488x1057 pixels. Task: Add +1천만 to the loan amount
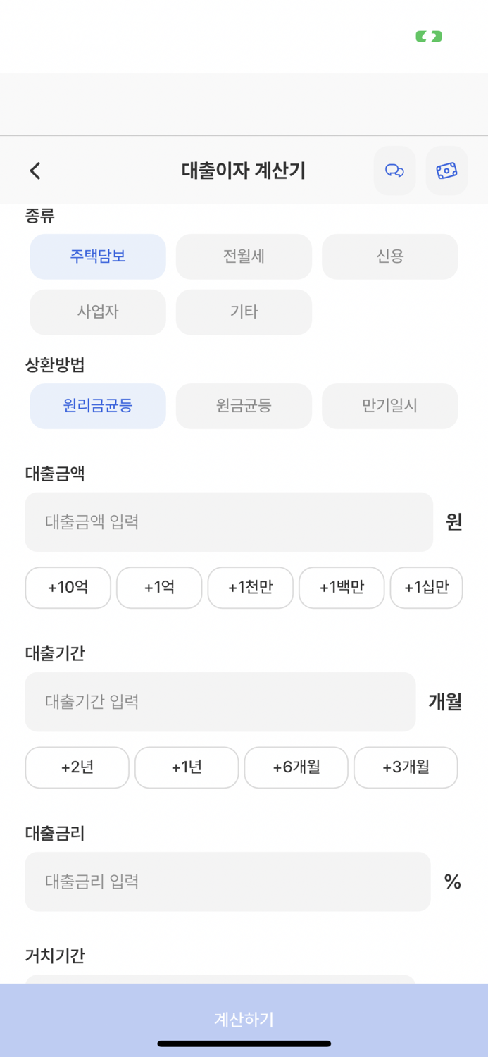[x=250, y=588]
